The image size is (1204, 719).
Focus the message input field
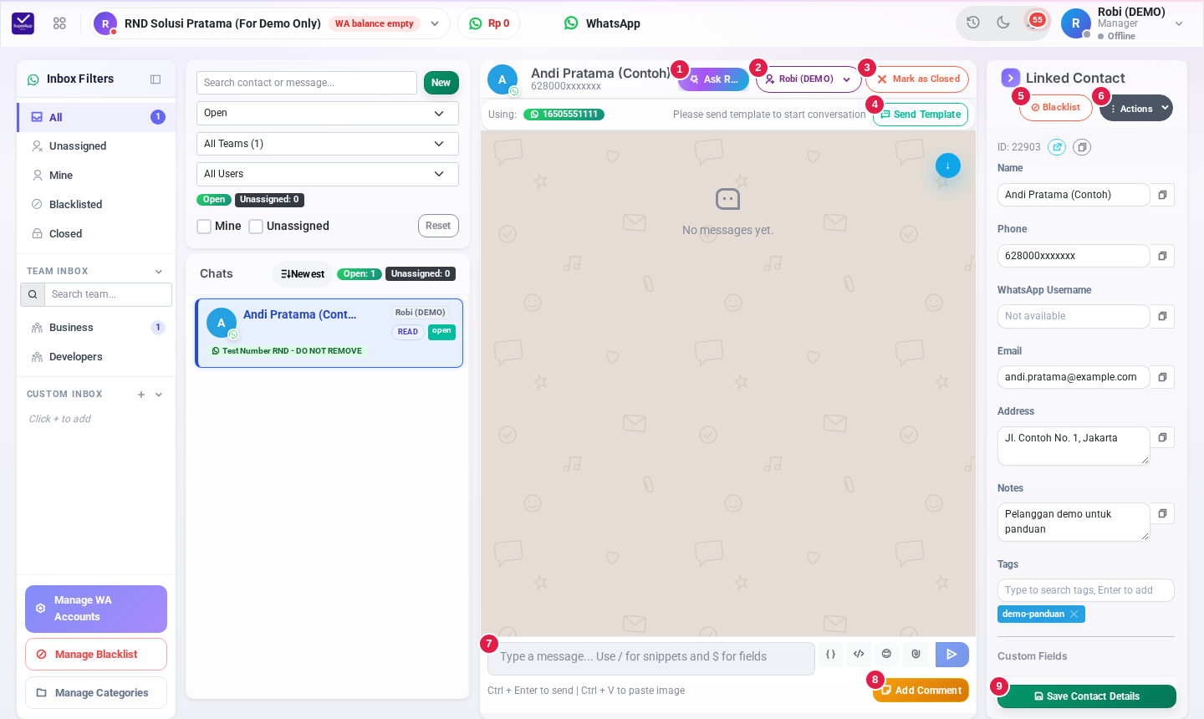point(651,658)
